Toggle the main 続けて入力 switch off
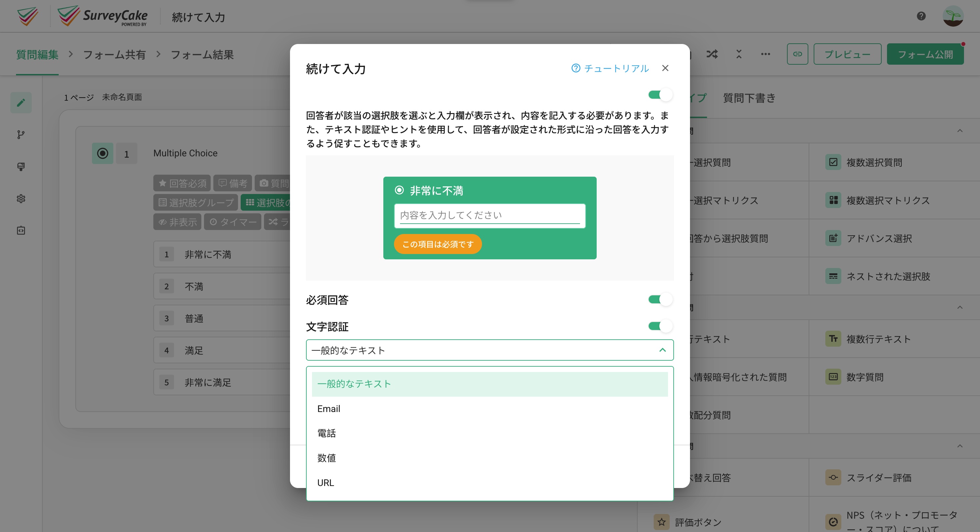This screenshot has width=980, height=532. tap(660, 95)
